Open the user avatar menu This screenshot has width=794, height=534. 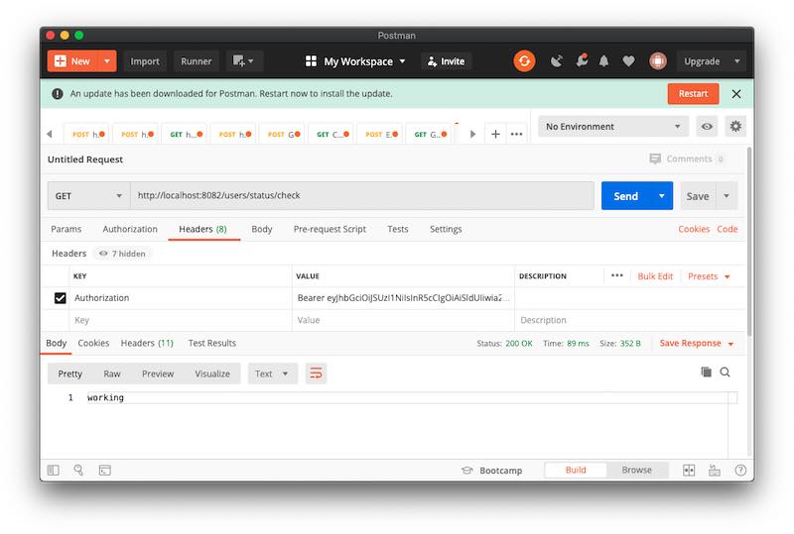(x=658, y=61)
